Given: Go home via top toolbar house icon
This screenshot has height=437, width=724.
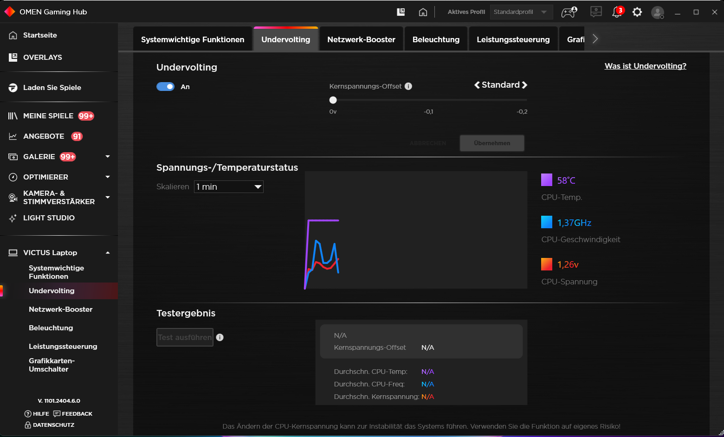Looking at the screenshot, I should tap(423, 12).
